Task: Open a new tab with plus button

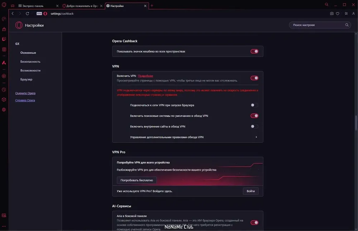Action: coord(152,5)
